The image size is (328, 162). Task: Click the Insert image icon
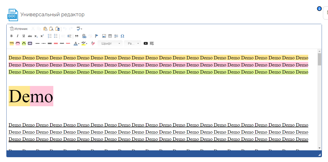[x=104, y=36]
